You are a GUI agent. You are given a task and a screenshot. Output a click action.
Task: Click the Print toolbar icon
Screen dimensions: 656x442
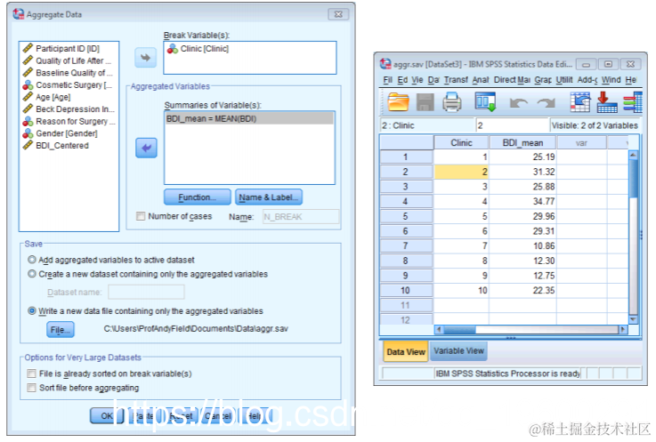[452, 102]
